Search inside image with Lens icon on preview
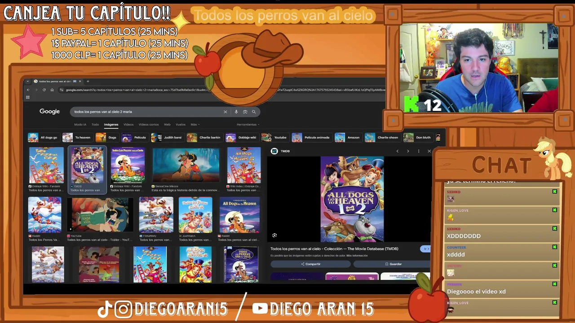The width and height of the screenshot is (575, 323). click(274, 235)
